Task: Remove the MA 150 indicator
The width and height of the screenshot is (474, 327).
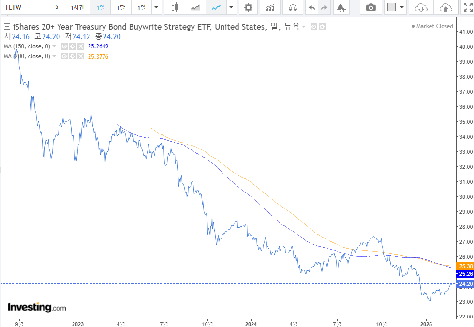Action: pos(80,46)
